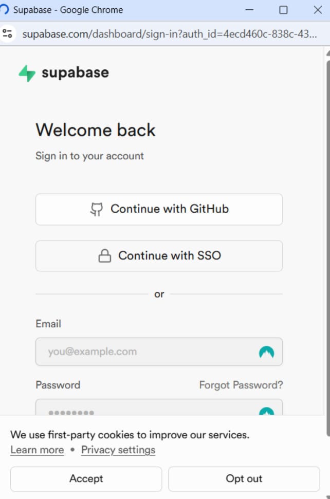Click the SSO padlock icon
The image size is (330, 499).
pyautogui.click(x=105, y=256)
